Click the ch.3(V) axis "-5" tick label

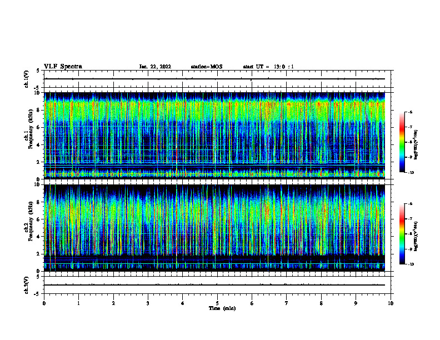(37, 294)
